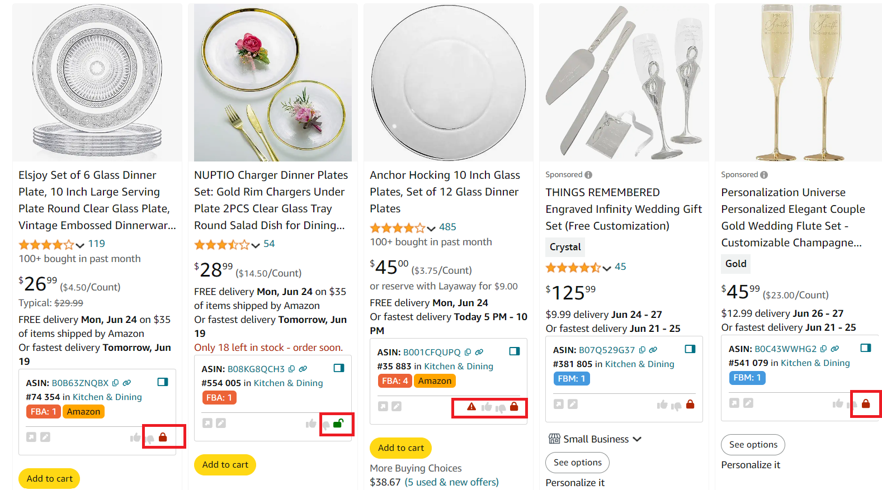The image size is (882, 490).
Task: Click the red warning triangle on Anchor Hocking panel
Action: 471,407
